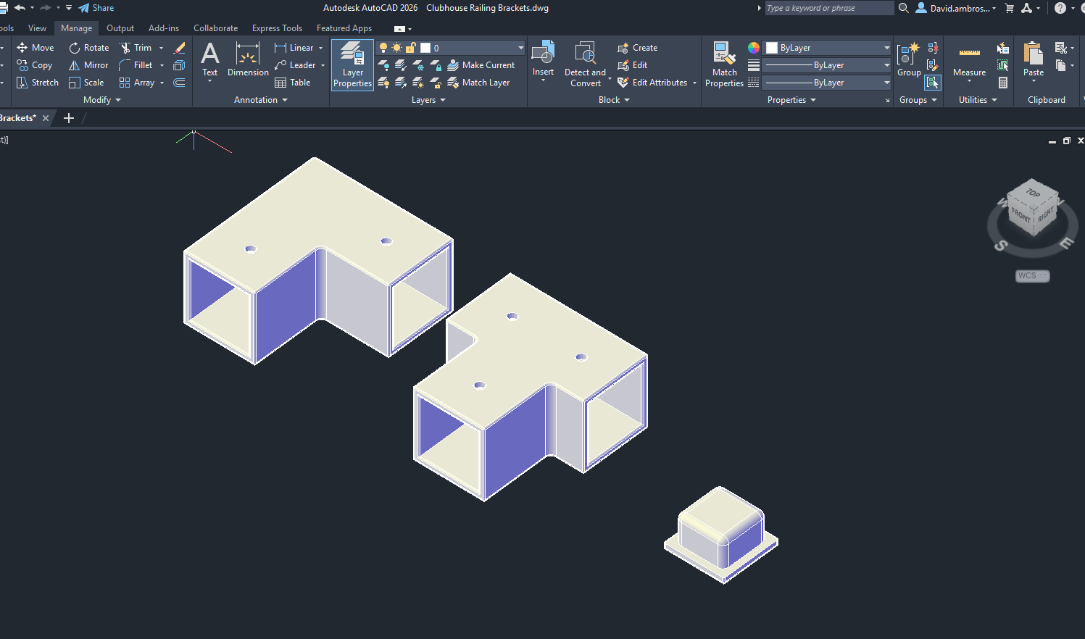The height and width of the screenshot is (639, 1085).
Task: Insert a Table annotation
Action: (293, 83)
